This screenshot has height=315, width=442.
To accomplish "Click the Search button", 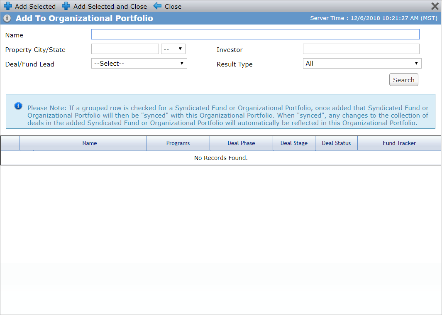I will [x=404, y=80].
